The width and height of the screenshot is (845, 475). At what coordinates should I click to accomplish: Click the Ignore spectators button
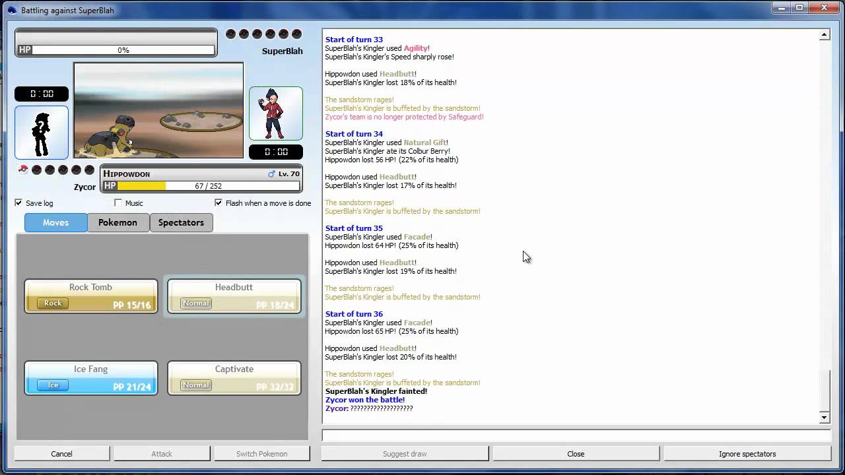click(747, 454)
